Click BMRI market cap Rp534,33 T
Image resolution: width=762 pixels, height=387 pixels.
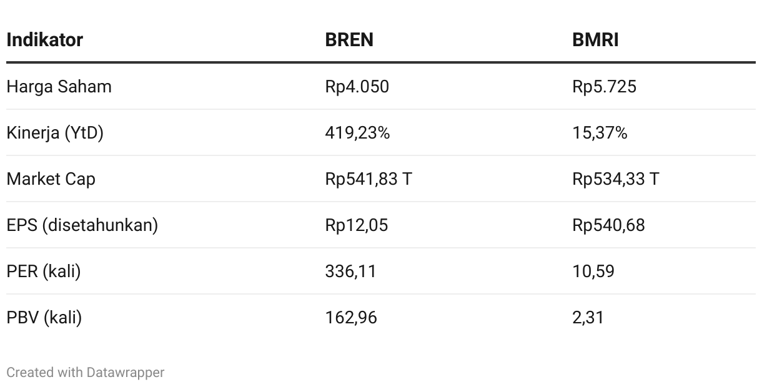[615, 179]
